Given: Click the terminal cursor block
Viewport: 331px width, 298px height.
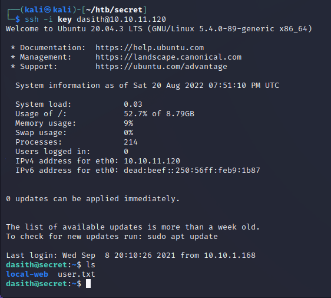Looking at the screenshot, I should pos(88,284).
